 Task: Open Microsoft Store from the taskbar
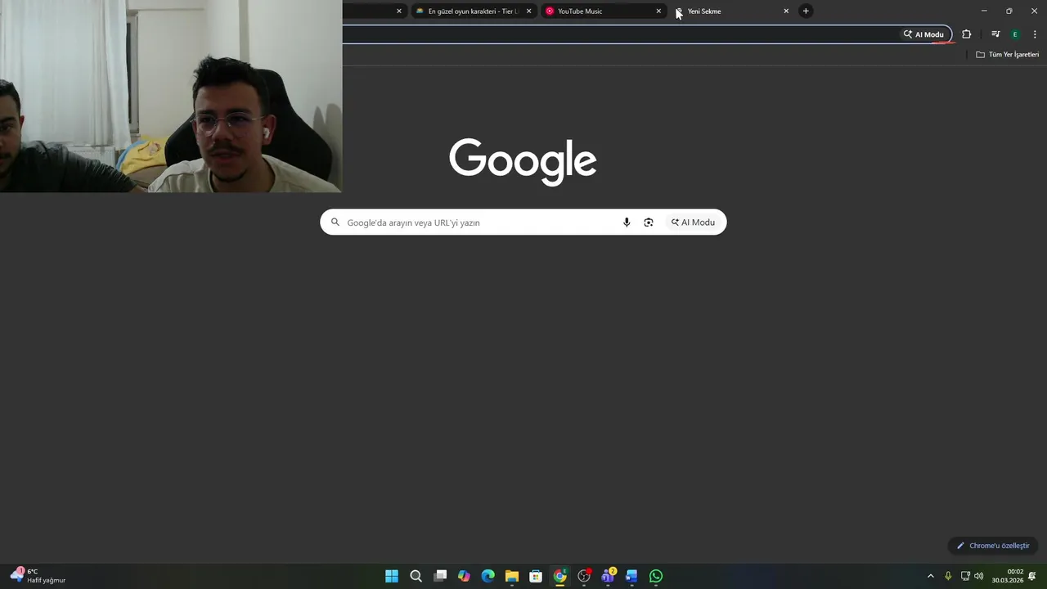(x=536, y=576)
